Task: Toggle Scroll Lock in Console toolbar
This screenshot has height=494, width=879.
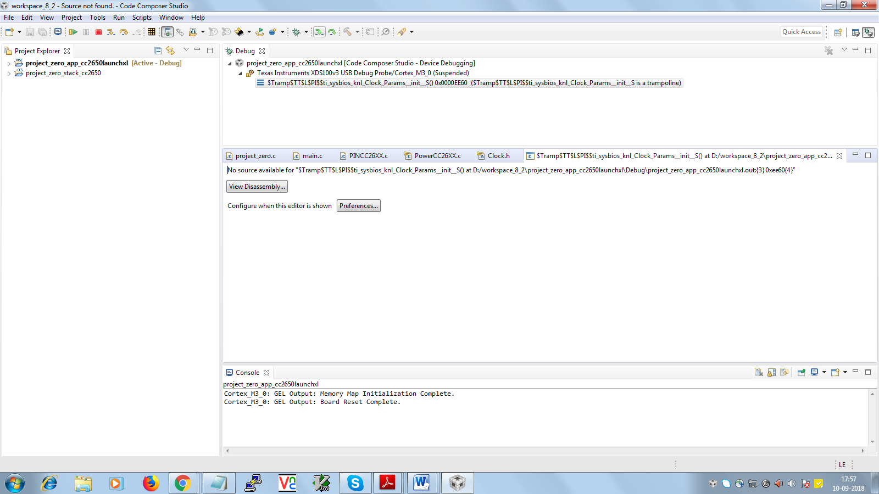Action: click(771, 372)
